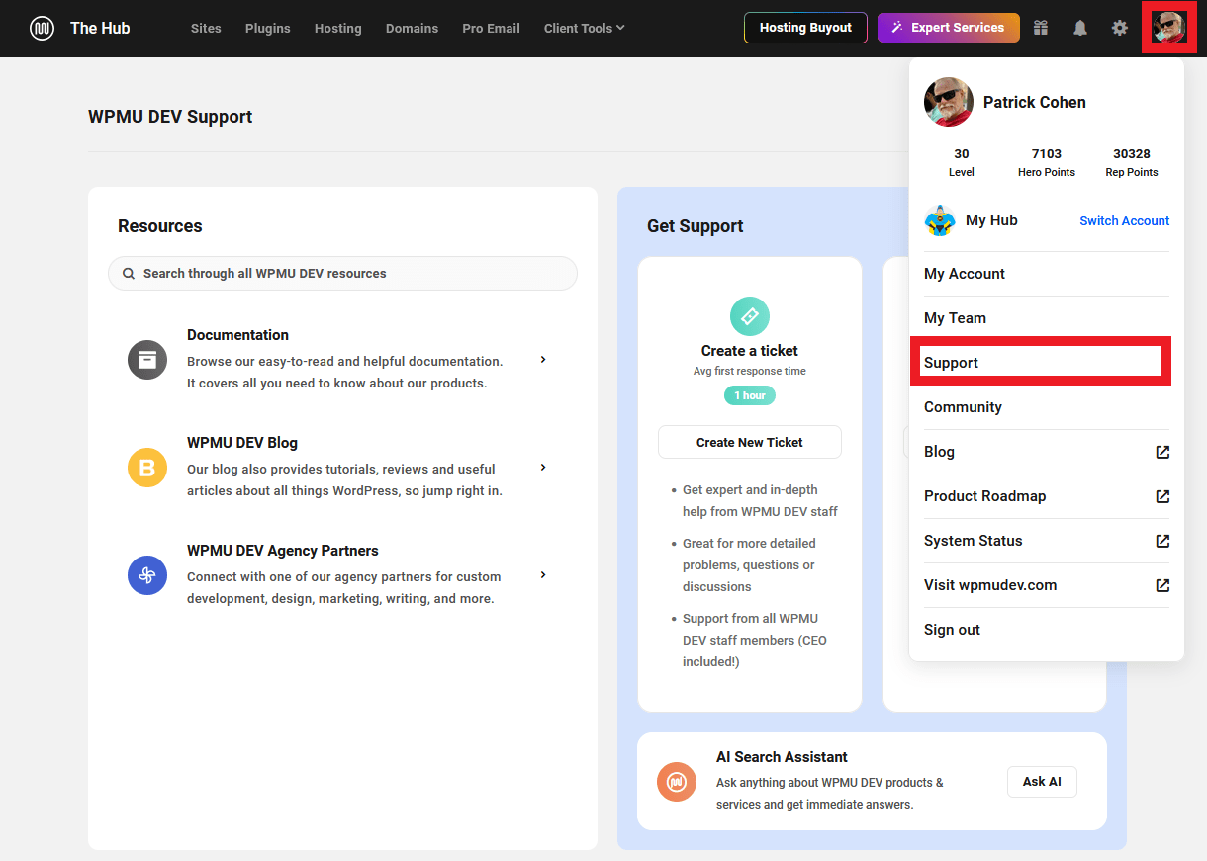Click external link icon beside System Status
Screen dimensions: 1207x861
[x=1162, y=541]
